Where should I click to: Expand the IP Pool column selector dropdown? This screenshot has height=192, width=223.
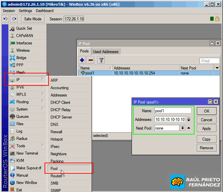point(217,68)
